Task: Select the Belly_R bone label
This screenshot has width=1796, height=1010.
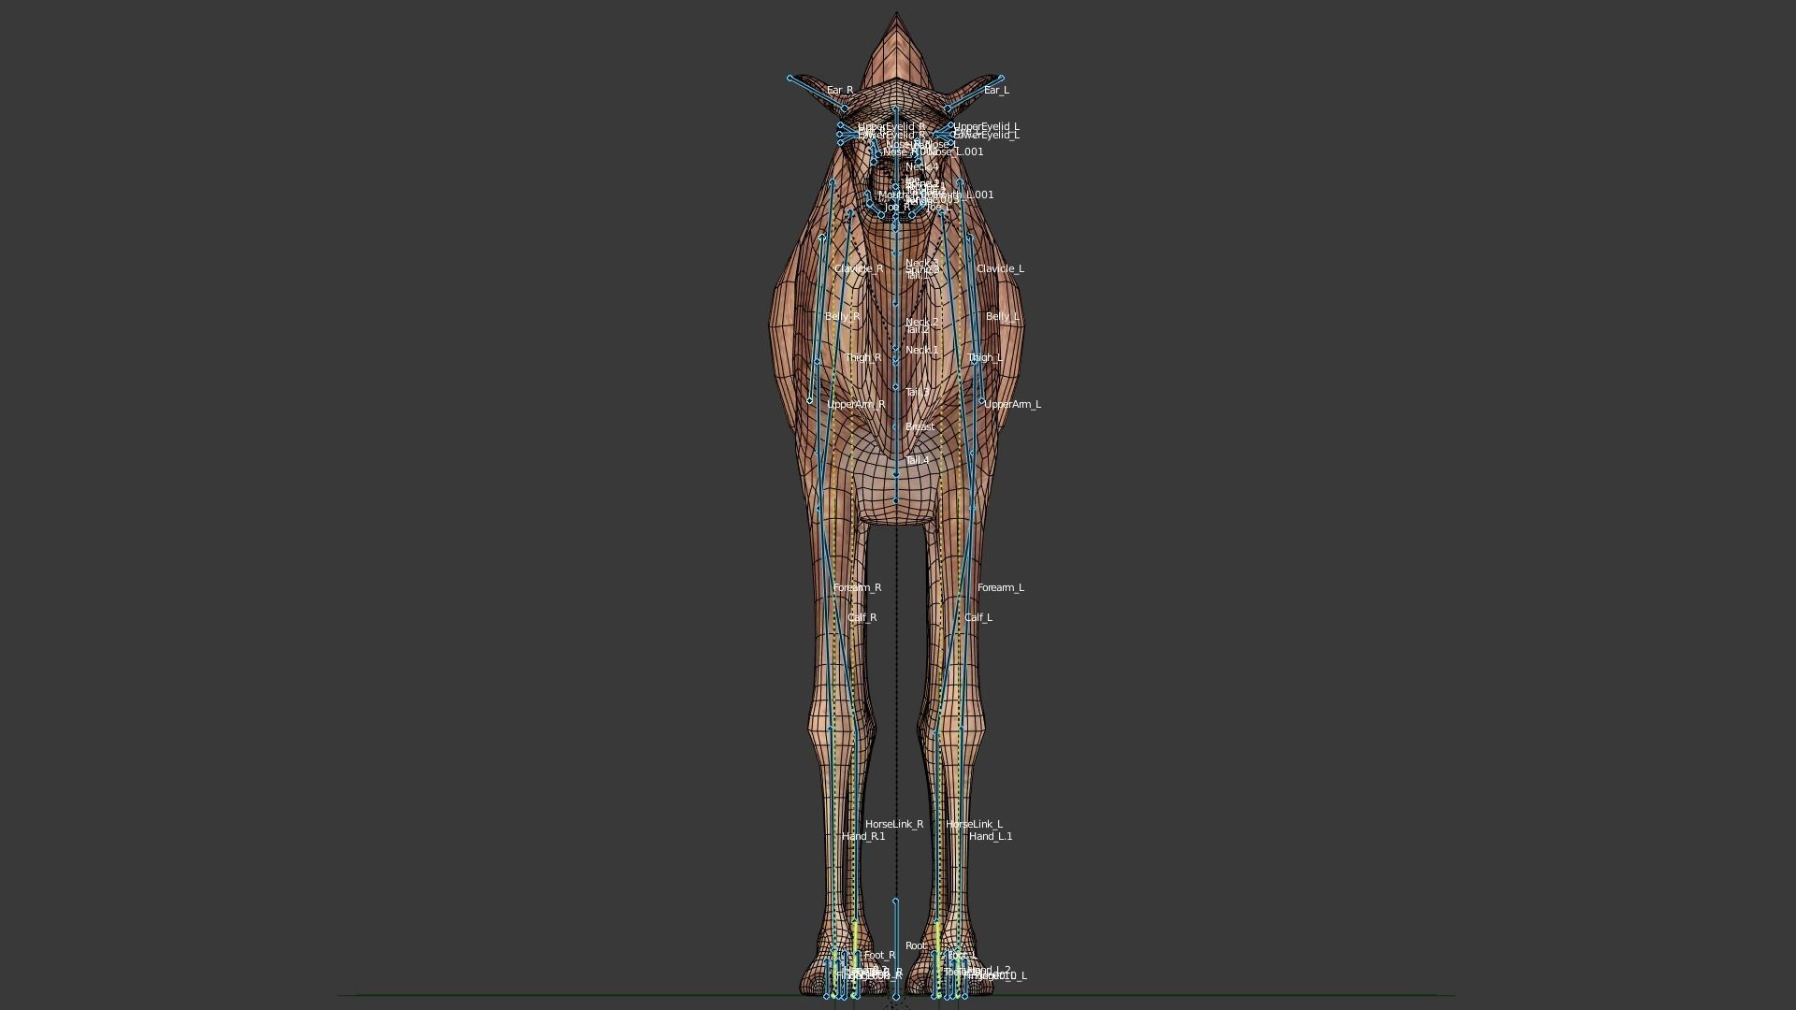Action: 842,317
